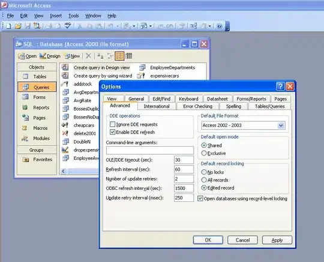324x262 pixels.
Task: Click the Delete X icon in database window
Action: point(88,56)
